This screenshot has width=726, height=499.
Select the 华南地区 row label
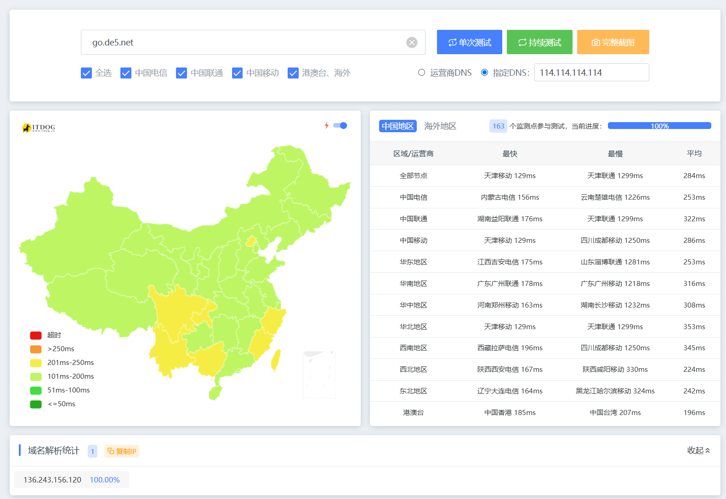coord(414,284)
